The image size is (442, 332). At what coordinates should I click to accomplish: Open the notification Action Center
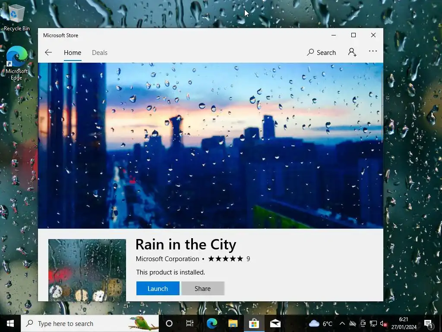pos(429,323)
